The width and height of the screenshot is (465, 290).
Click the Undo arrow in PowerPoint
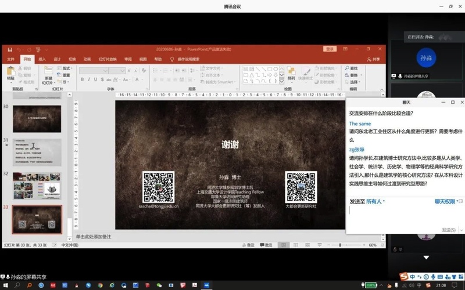(x=19, y=49)
